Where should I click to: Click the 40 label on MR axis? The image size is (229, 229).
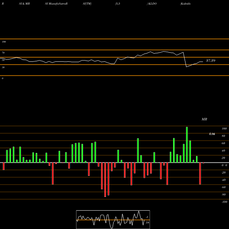(224, 151)
